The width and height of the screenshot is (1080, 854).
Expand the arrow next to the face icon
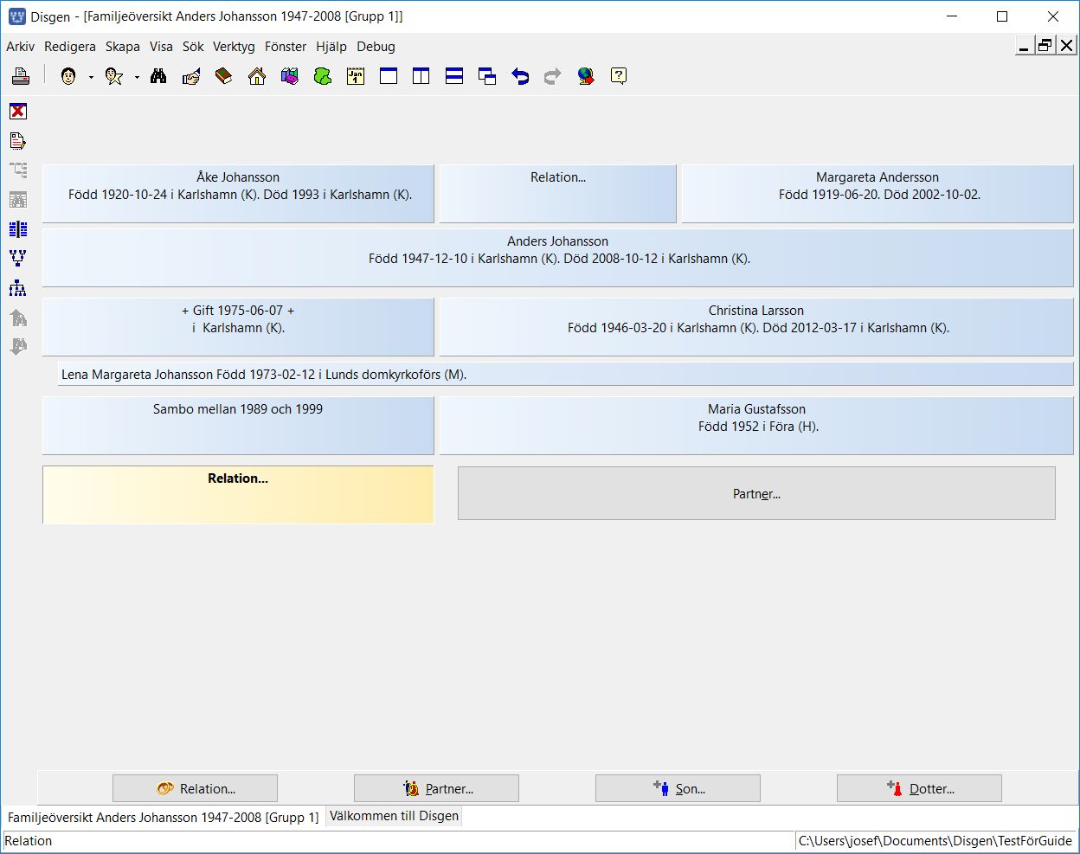pyautogui.click(x=91, y=77)
